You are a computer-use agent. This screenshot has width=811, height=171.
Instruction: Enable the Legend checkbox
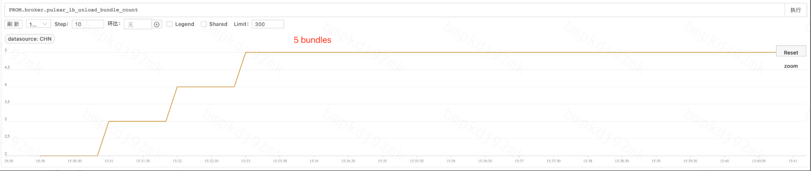(x=169, y=24)
